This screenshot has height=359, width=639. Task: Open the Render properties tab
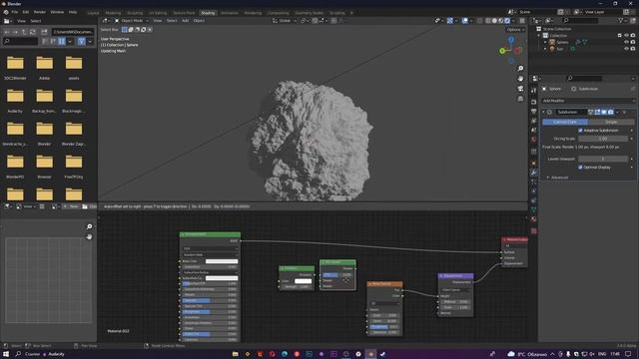point(534,102)
